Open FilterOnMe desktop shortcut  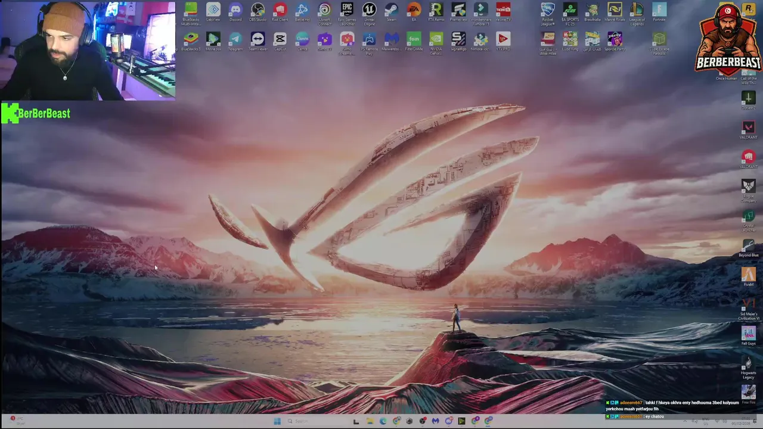tap(414, 42)
